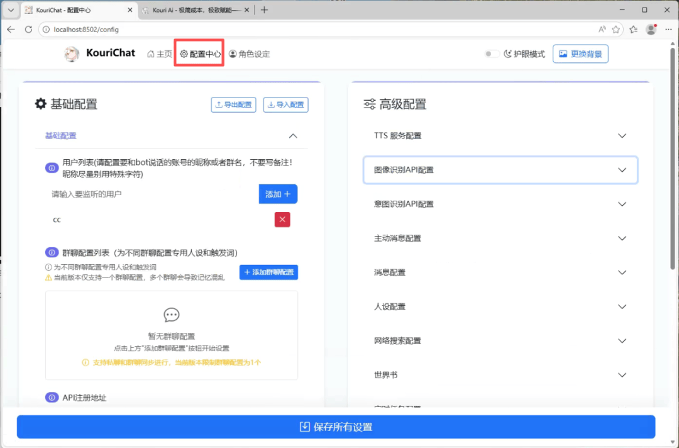Refresh the browser page

28,29
